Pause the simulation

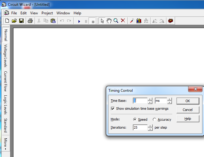click(x=86, y=21)
